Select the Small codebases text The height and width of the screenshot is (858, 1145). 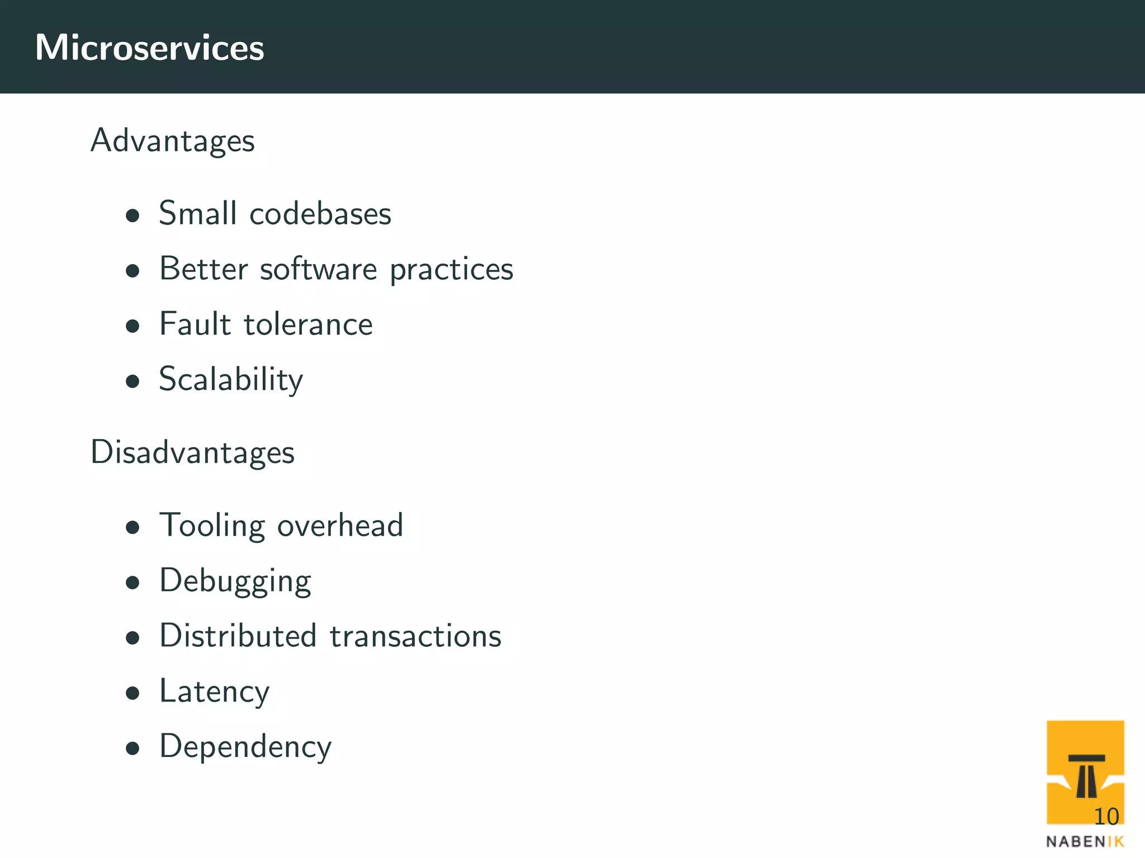click(x=275, y=213)
